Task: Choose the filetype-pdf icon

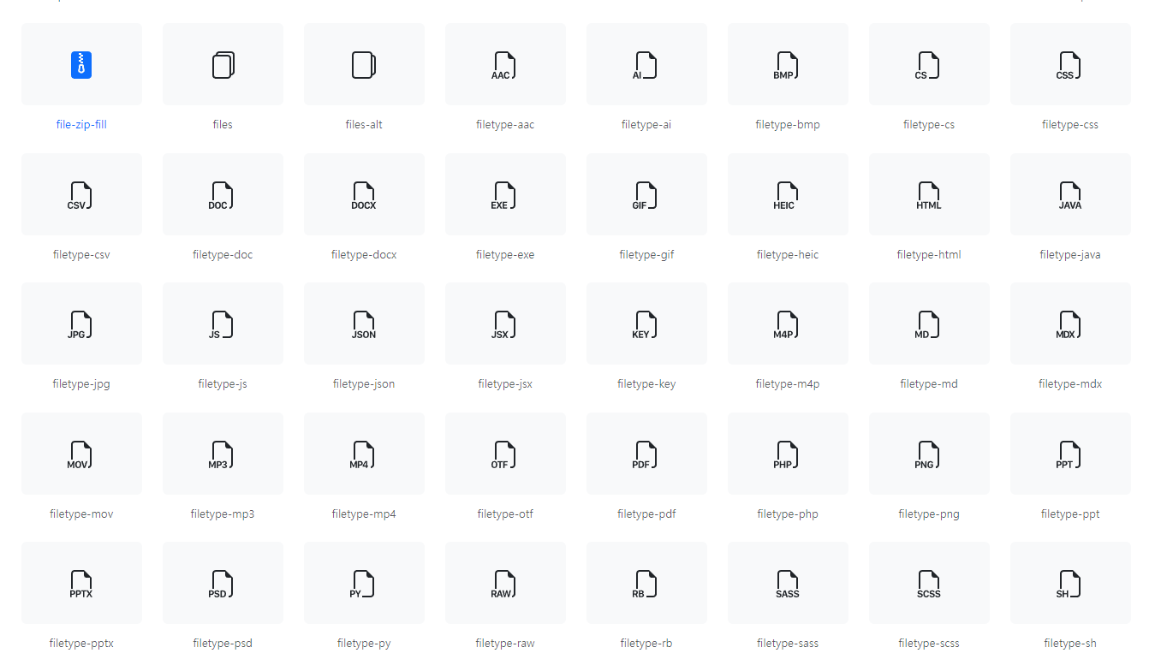Action: coord(646,454)
